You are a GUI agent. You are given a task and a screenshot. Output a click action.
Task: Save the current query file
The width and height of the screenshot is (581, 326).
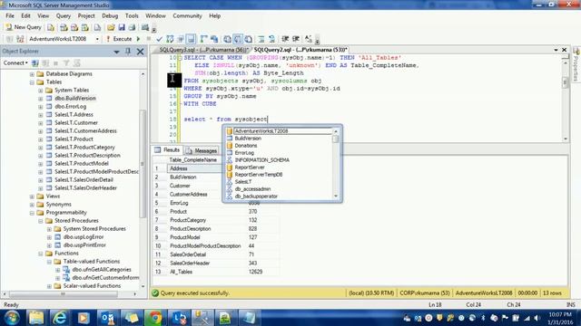(x=121, y=27)
